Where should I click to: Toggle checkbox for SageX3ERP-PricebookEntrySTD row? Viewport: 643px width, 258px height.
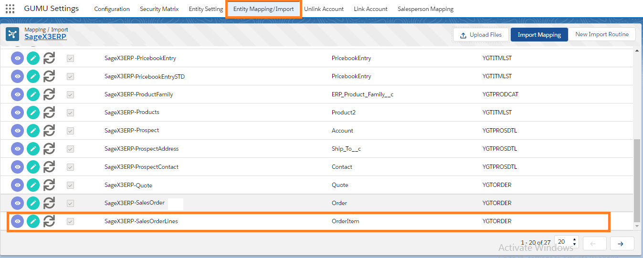tap(70, 76)
